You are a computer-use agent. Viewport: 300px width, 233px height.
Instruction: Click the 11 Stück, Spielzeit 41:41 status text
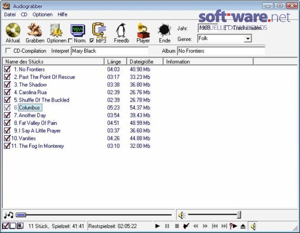(56, 226)
